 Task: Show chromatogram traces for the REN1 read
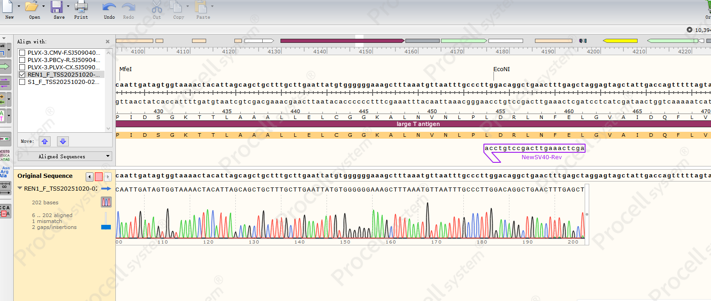[106, 202]
